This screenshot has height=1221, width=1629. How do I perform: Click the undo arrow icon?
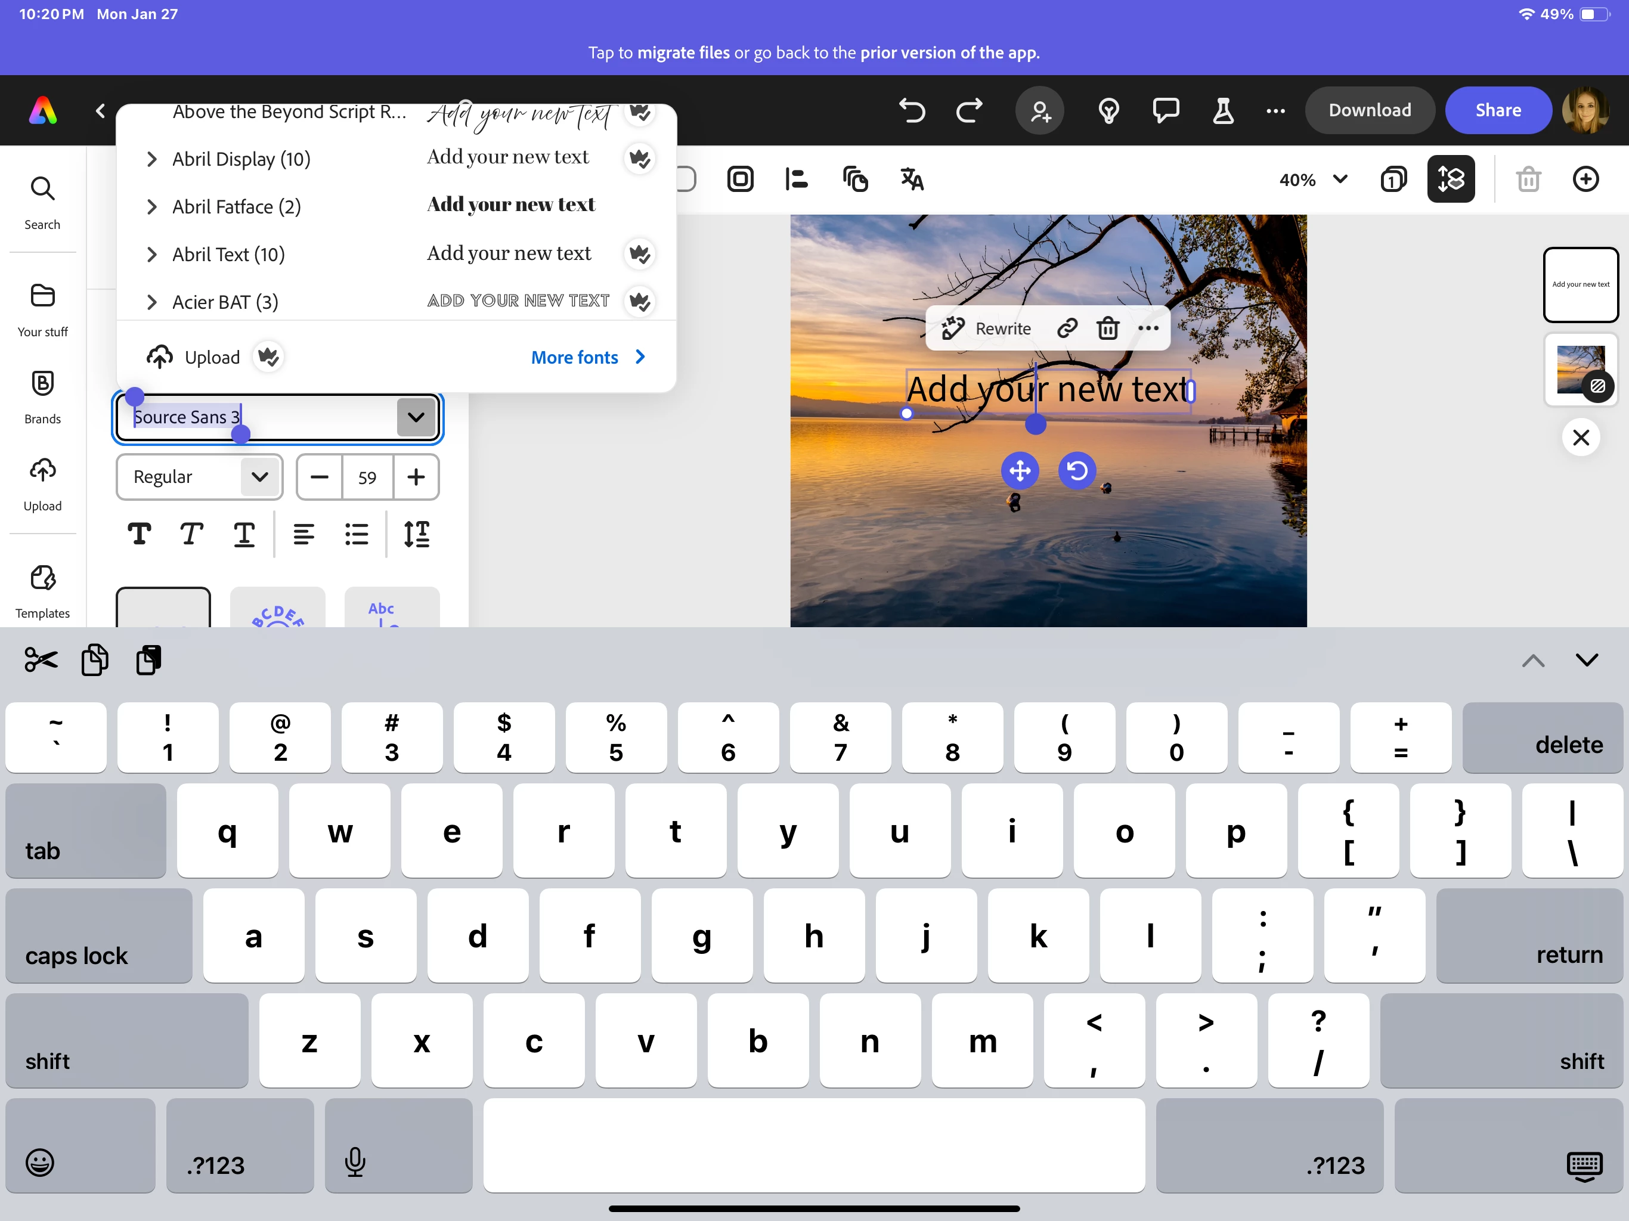(912, 110)
